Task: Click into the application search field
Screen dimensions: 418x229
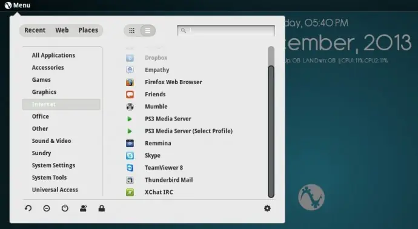Action: click(x=226, y=30)
